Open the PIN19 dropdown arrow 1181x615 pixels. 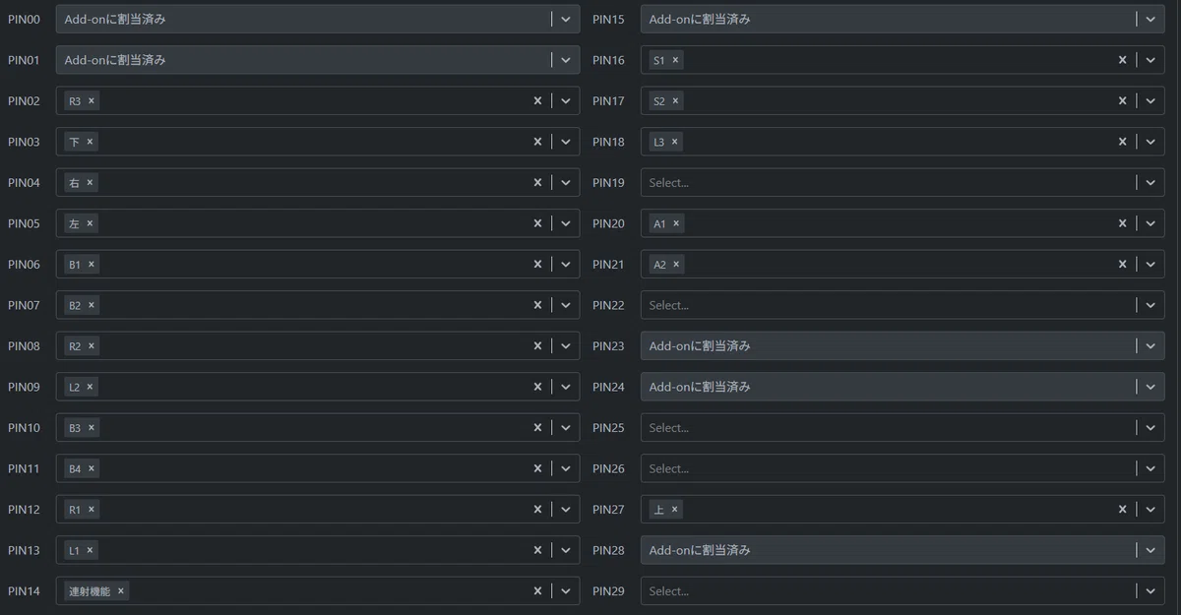tap(1150, 183)
